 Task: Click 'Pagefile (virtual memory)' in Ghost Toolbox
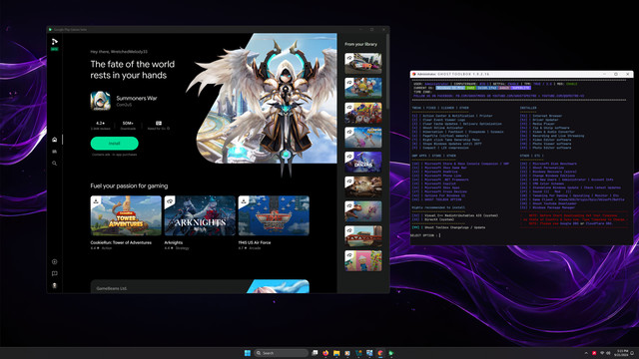point(445,136)
